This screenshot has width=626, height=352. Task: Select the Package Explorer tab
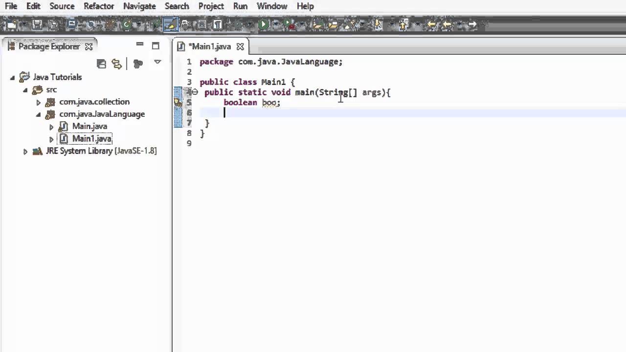(48, 46)
